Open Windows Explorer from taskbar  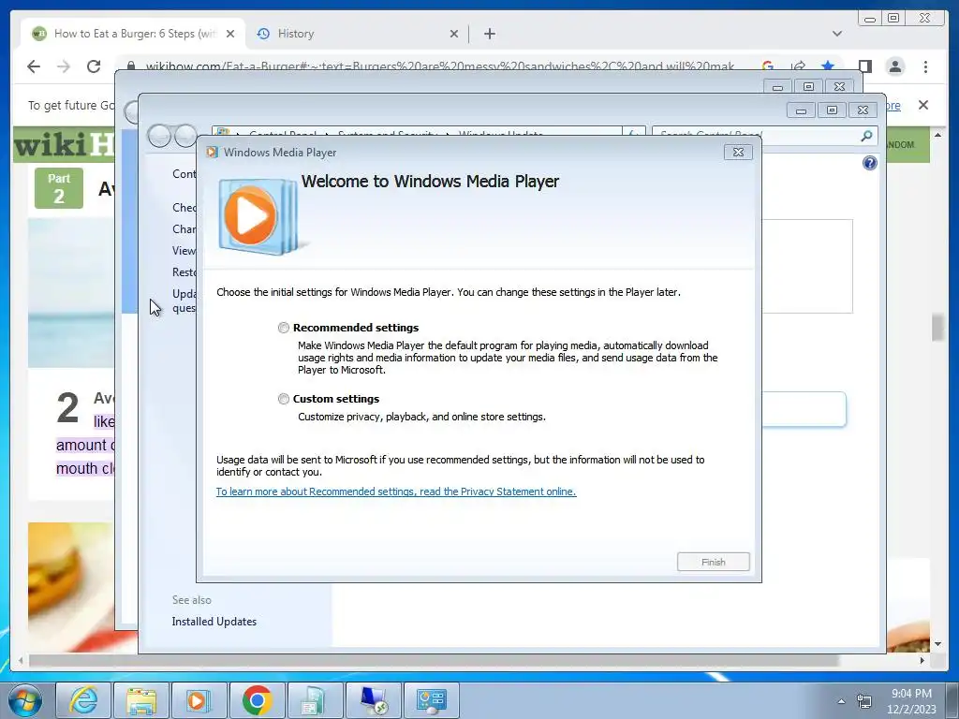tap(141, 700)
